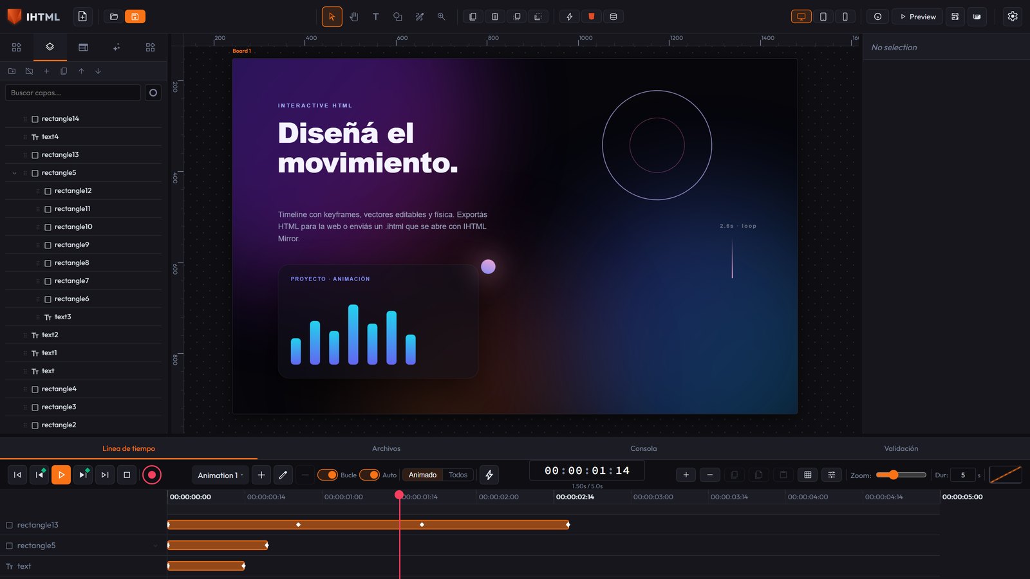Toggle the Bucle loop switch

pyautogui.click(x=328, y=475)
